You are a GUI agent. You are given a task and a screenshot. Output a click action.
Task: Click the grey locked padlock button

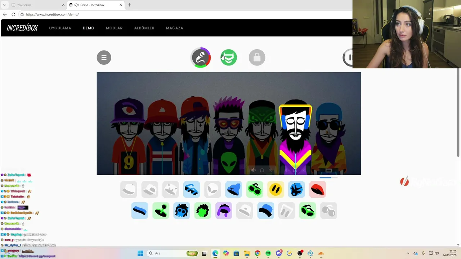(x=257, y=58)
